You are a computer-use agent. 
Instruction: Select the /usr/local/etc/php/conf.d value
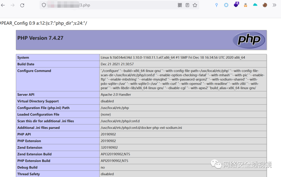(x=120, y=121)
